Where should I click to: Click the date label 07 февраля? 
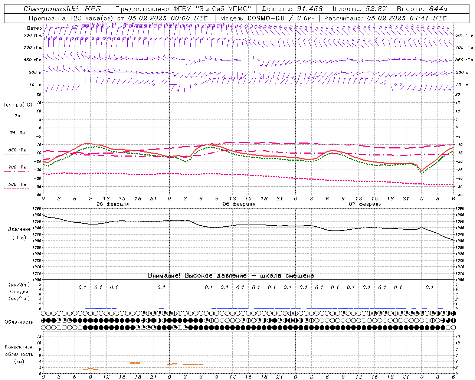[x=365, y=204]
